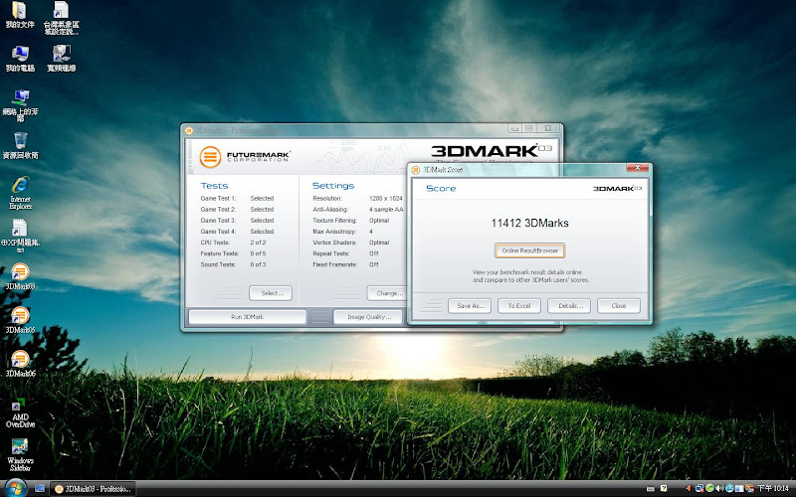
Task: Click Close button in score dialog
Action: click(619, 306)
